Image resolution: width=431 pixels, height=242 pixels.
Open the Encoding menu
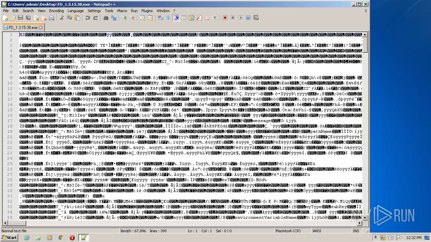coord(57,11)
